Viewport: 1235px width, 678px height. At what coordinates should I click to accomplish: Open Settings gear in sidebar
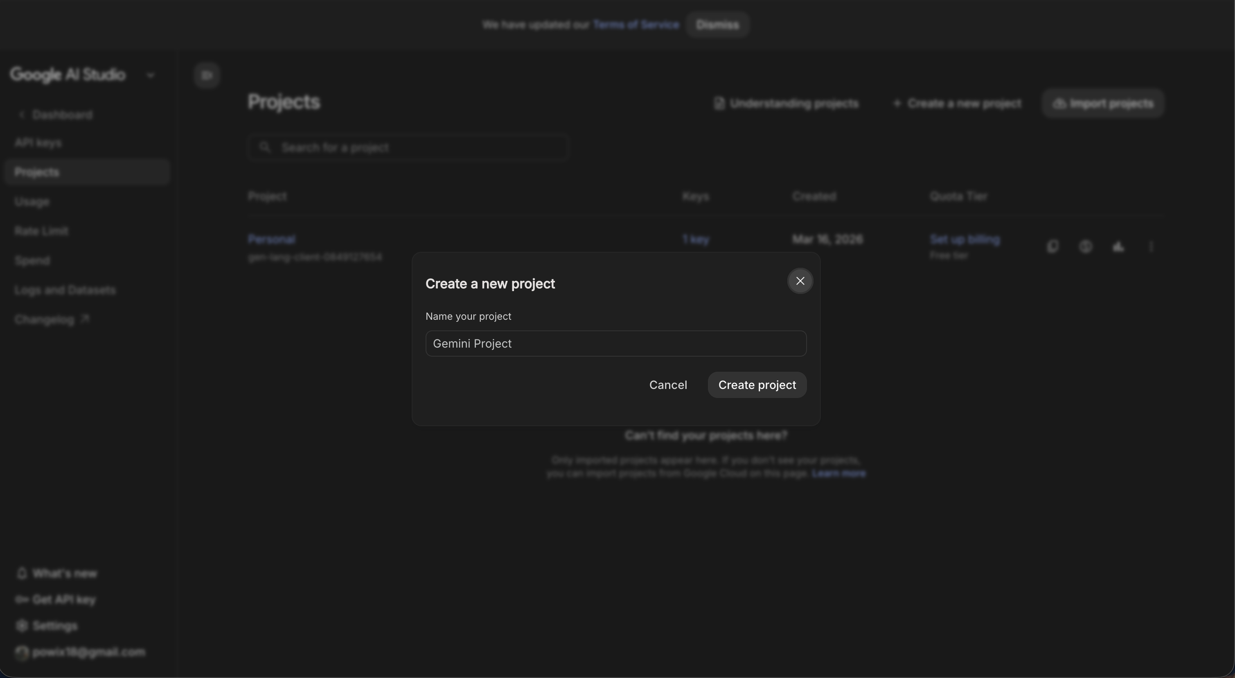22,626
